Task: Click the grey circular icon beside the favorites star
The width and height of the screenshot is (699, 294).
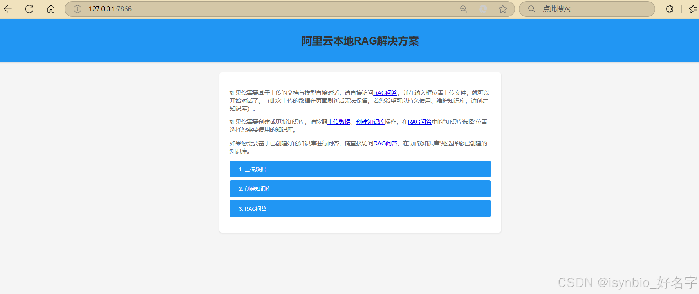Action: coord(483,9)
